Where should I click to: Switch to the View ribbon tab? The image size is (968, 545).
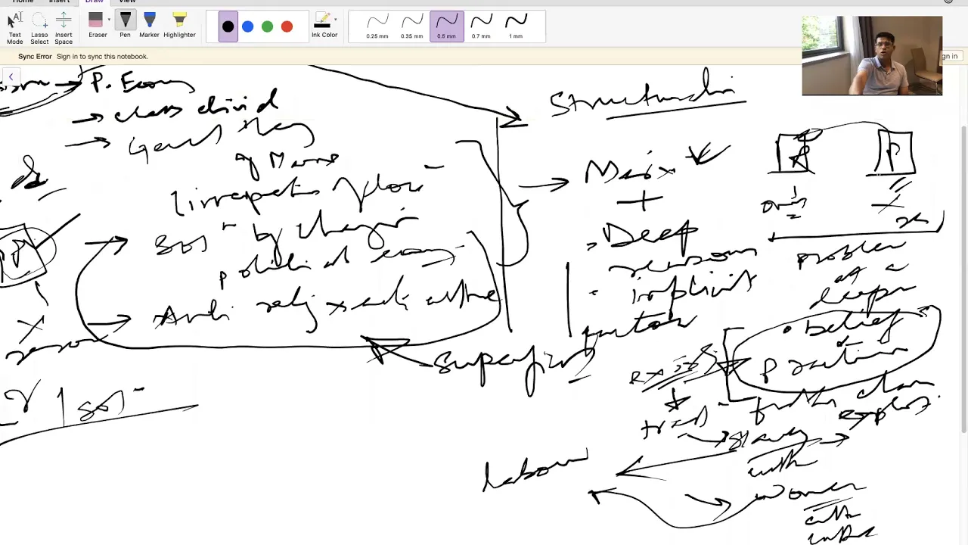point(127,2)
